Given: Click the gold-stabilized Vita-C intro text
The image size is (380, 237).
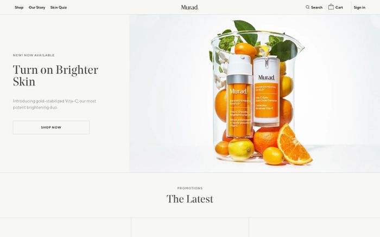Looking at the screenshot, I should pyautogui.click(x=54, y=104).
